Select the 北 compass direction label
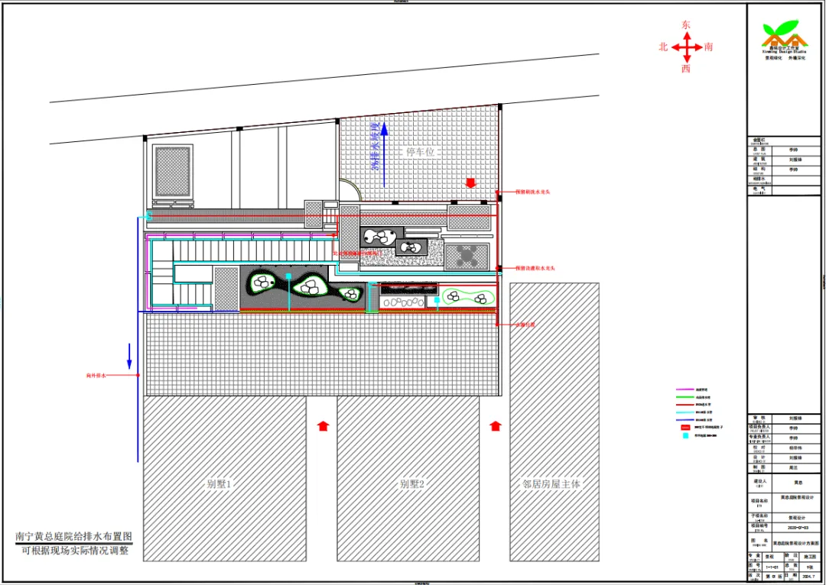This screenshot has height=585, width=826. (x=663, y=47)
